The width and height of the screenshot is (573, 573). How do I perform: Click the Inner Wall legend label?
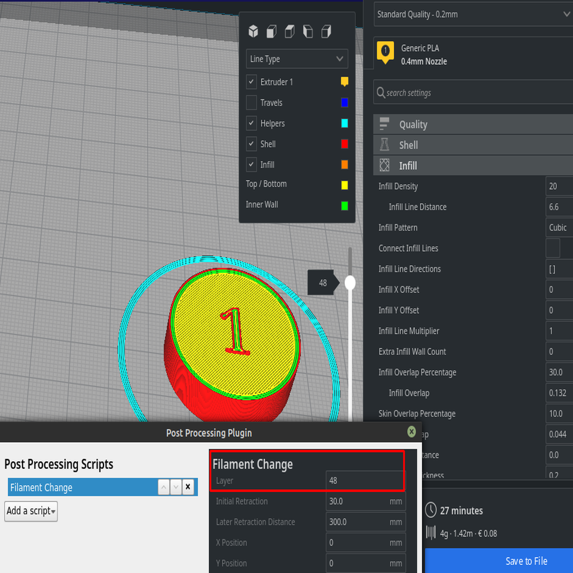pyautogui.click(x=262, y=204)
